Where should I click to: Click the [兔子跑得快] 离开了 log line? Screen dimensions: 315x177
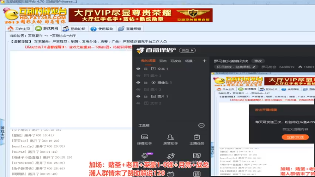(x=38, y=168)
